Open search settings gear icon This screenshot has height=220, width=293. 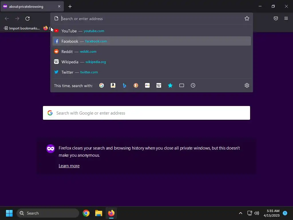pos(247,85)
